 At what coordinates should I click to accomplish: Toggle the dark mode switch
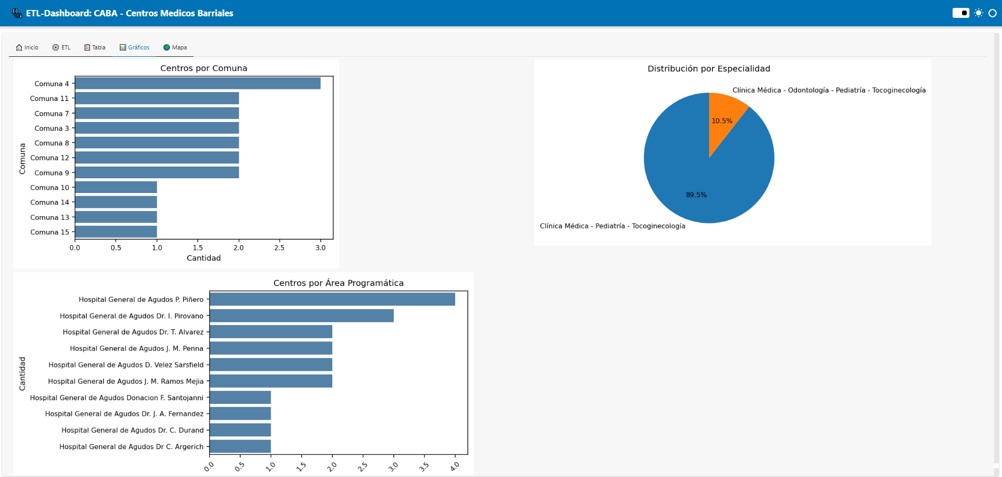pos(960,13)
